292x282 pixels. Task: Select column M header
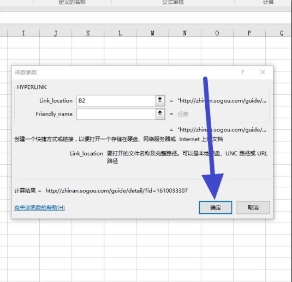(152, 33)
